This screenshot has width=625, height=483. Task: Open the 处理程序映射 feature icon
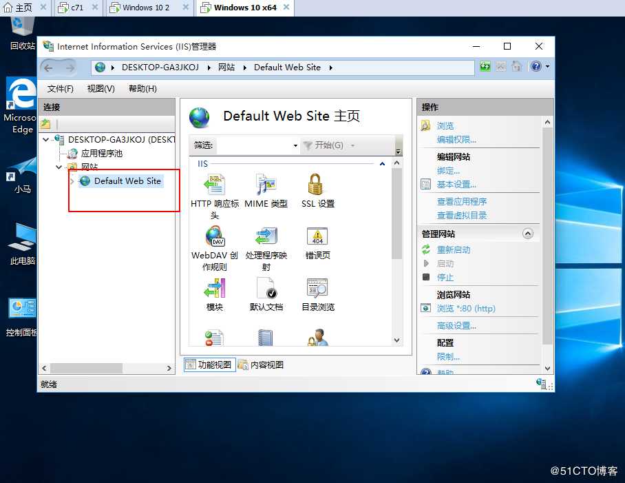[266, 248]
